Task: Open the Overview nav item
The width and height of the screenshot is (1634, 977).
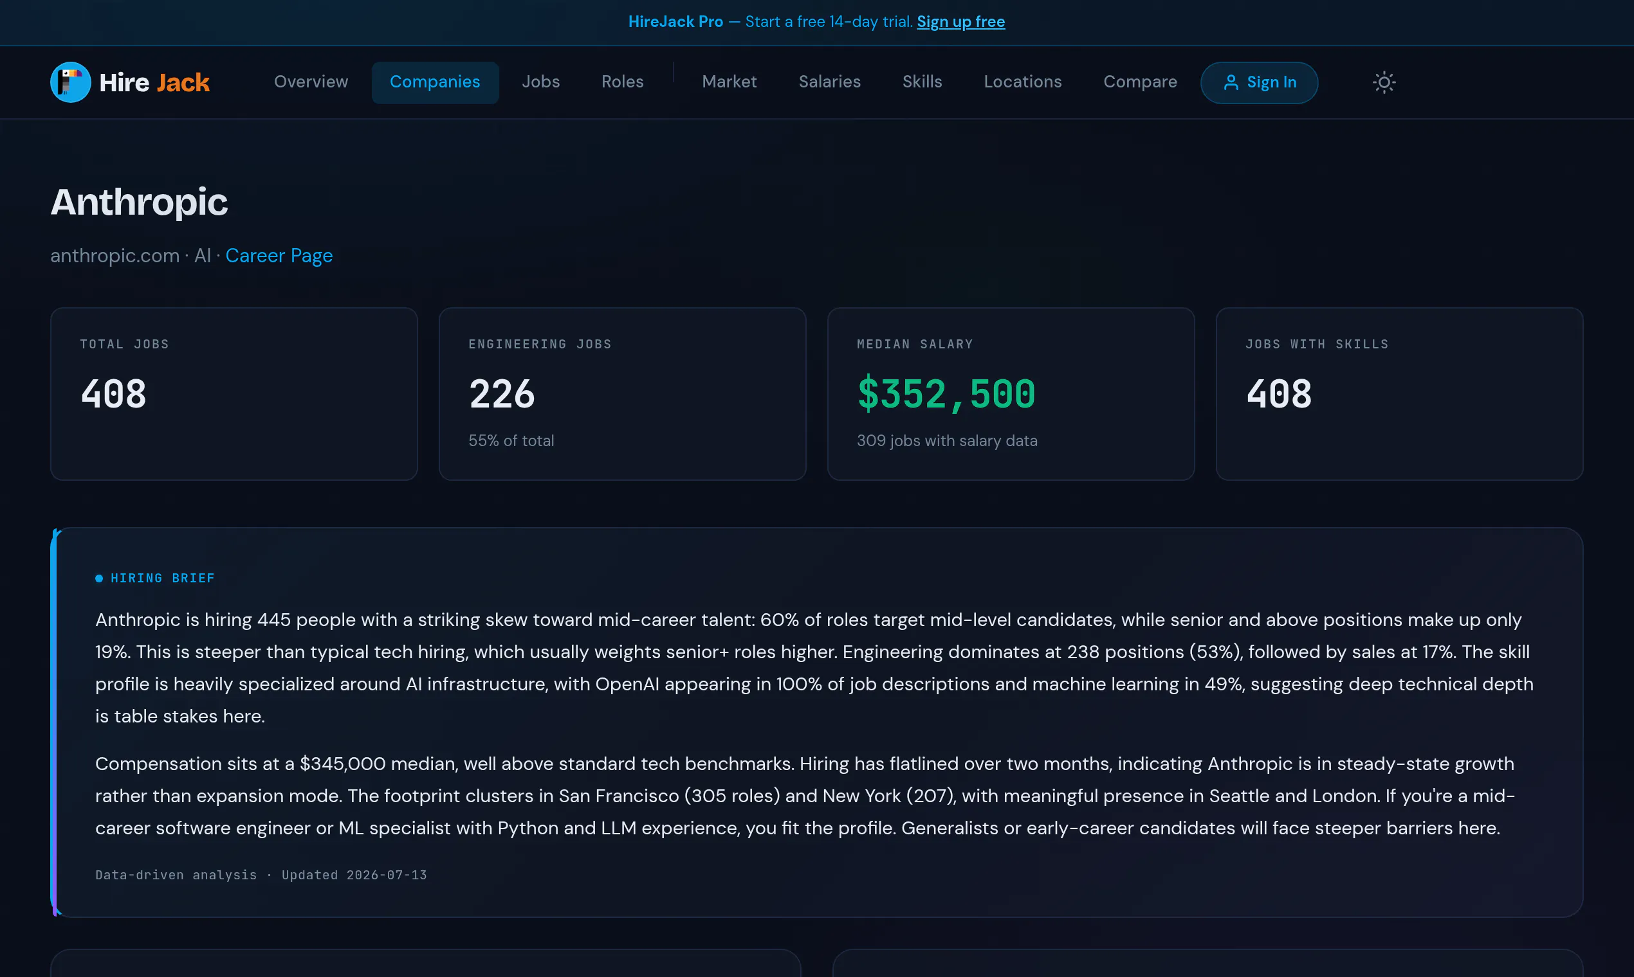Action: click(x=311, y=82)
